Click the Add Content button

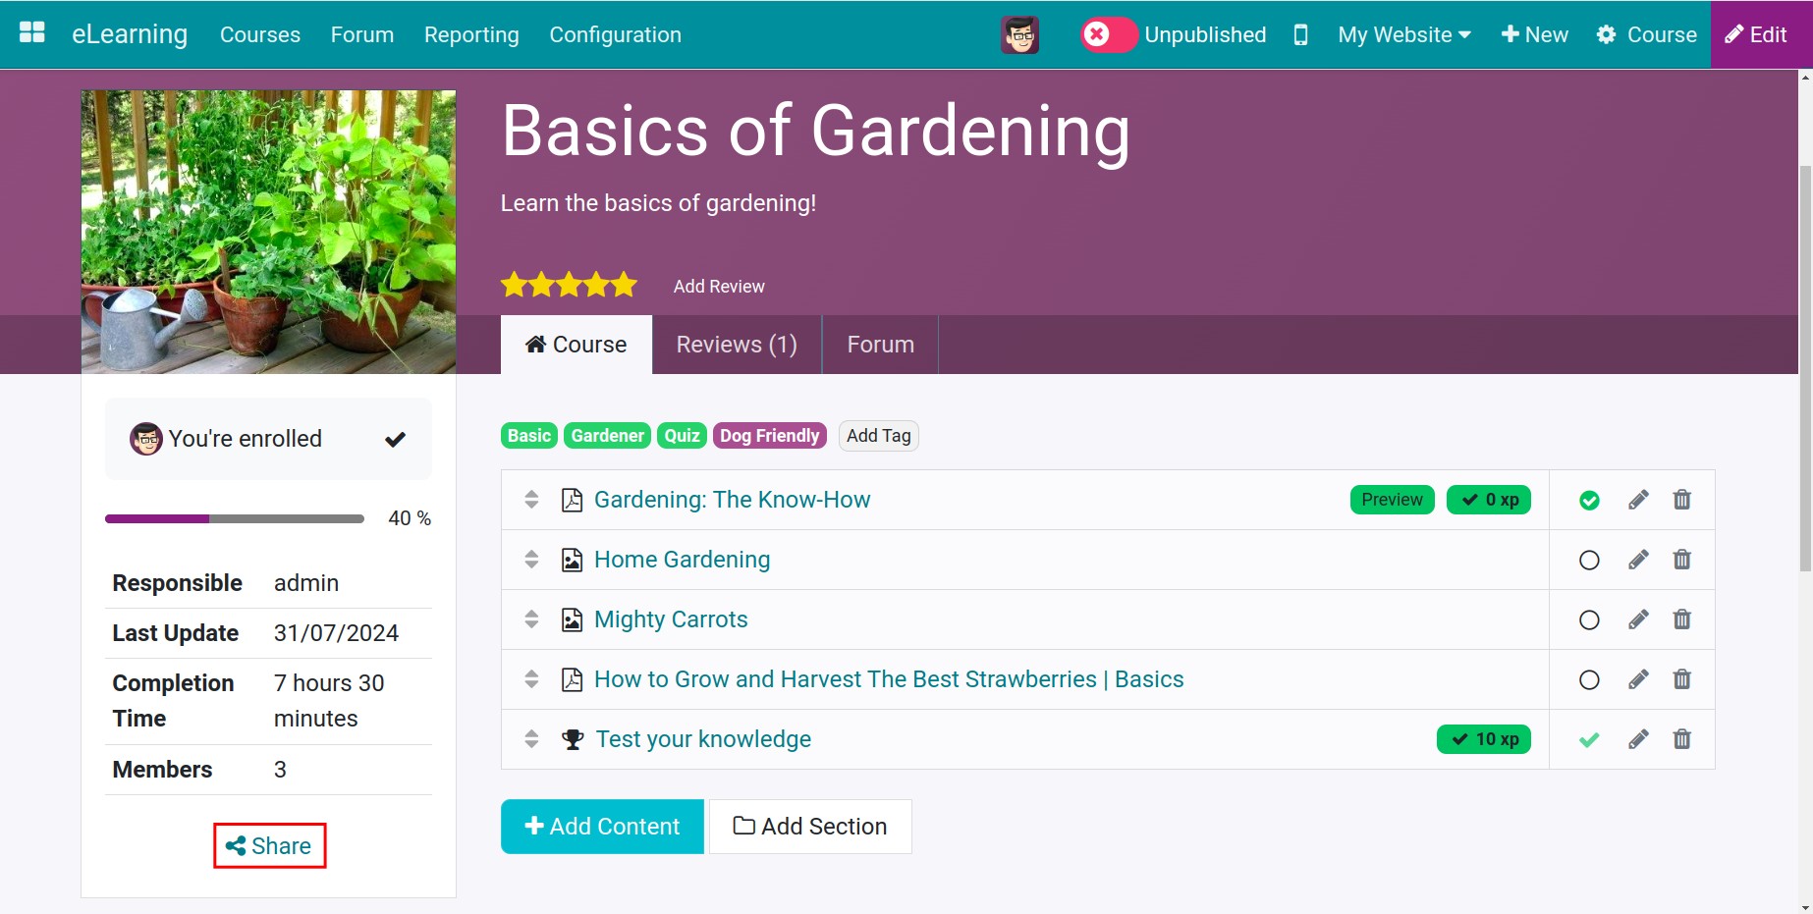602,827
